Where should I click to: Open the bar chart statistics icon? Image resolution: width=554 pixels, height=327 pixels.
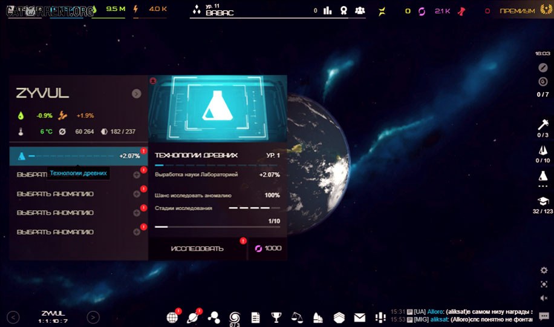coord(328,11)
